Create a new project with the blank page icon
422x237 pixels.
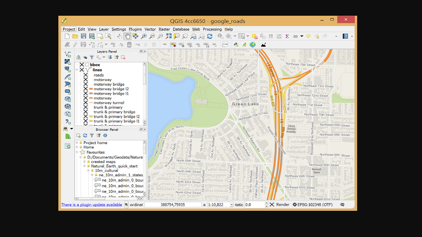click(x=67, y=36)
